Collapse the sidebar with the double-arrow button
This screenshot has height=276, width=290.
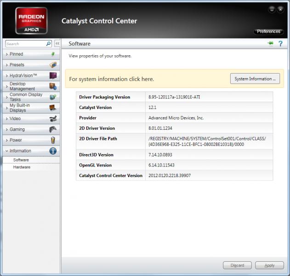(57, 44)
